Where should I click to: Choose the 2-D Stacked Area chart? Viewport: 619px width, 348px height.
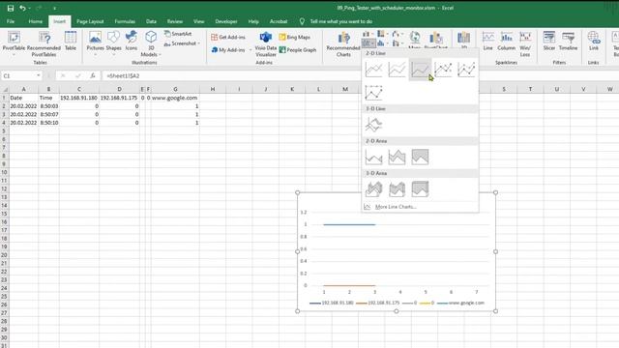(397, 157)
